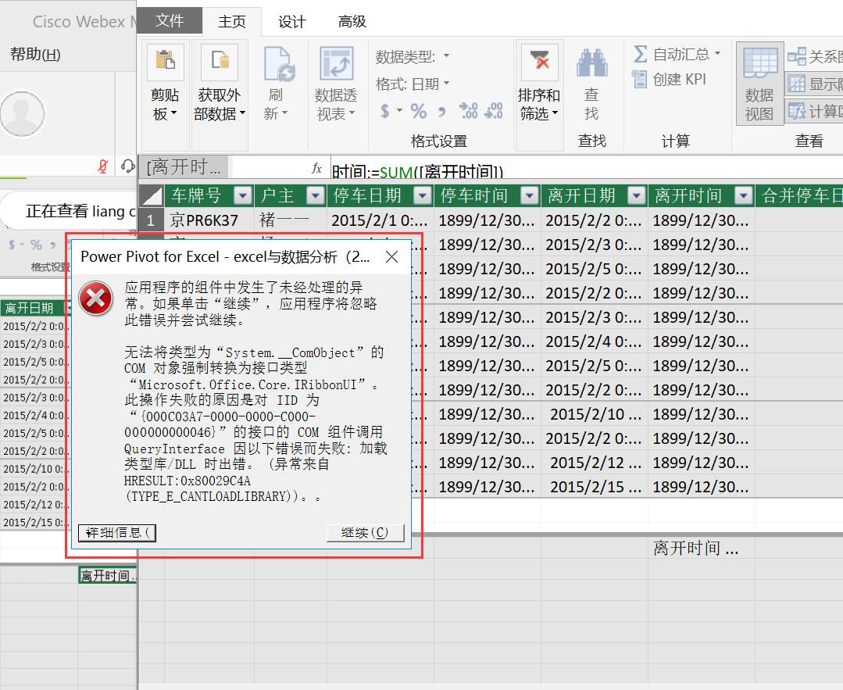843x690 pixels.
Task: Apply percent format in Power Pivot ribbon
Action: coord(418,111)
